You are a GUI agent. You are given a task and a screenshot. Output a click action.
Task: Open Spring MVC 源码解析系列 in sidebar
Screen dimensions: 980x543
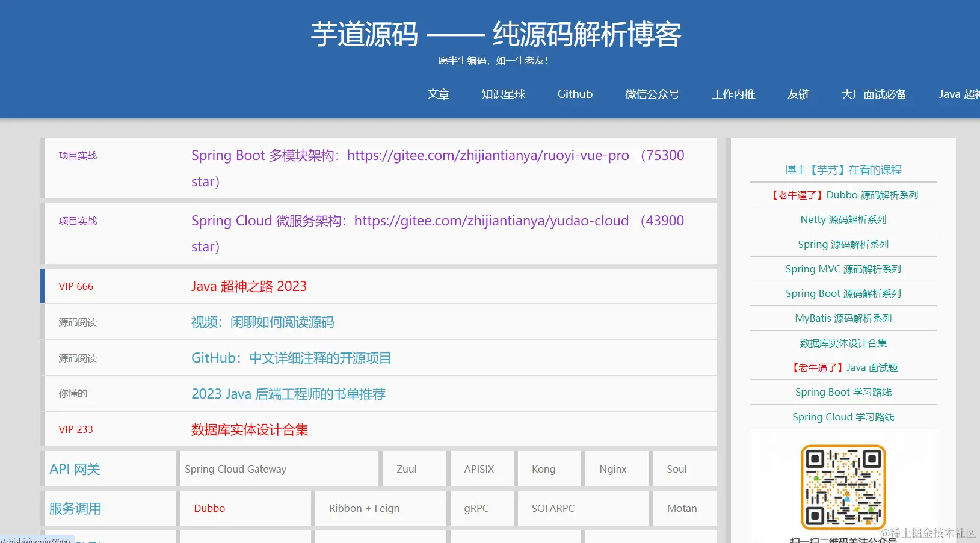(843, 269)
